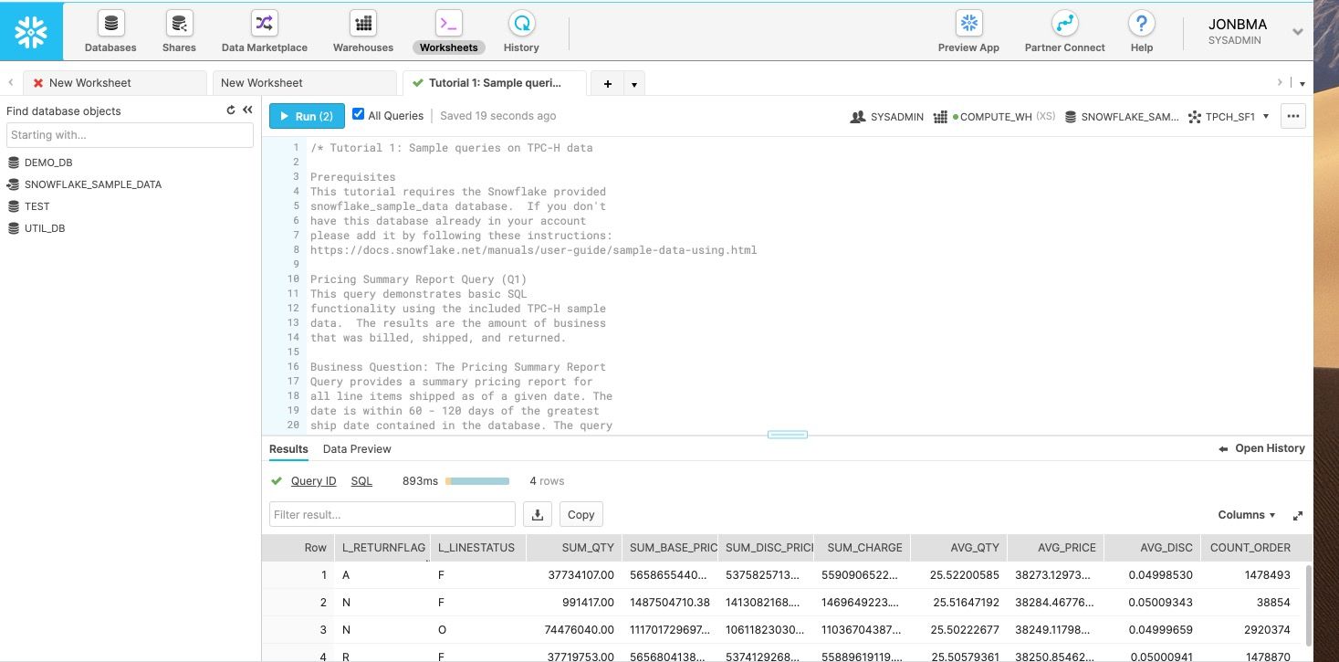Sort by AVG_QTY column header

tap(958, 548)
